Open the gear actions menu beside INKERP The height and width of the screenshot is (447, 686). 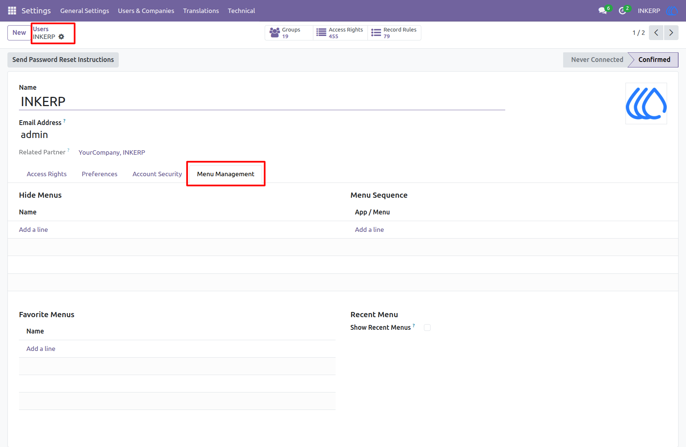point(61,37)
